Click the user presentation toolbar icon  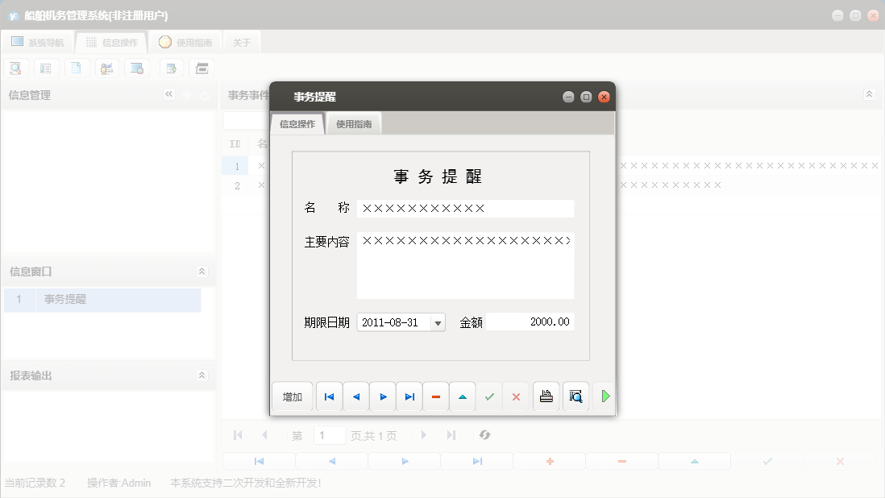coord(106,68)
